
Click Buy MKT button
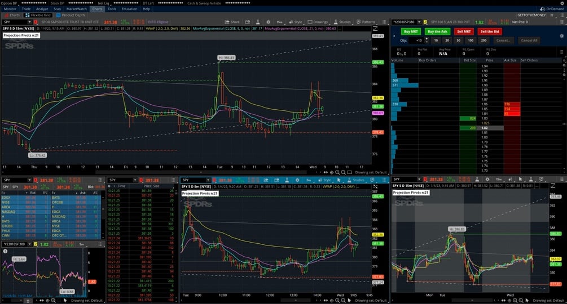(x=411, y=32)
